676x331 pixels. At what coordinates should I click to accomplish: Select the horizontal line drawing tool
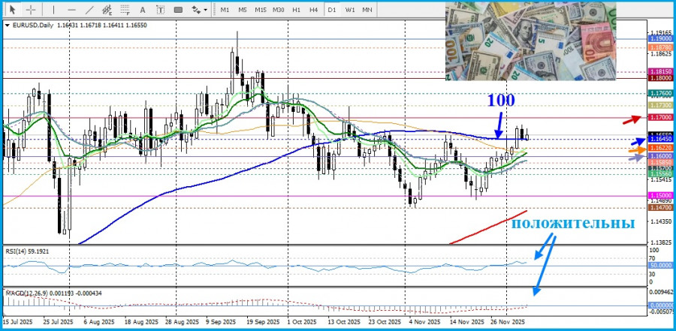pos(71,10)
